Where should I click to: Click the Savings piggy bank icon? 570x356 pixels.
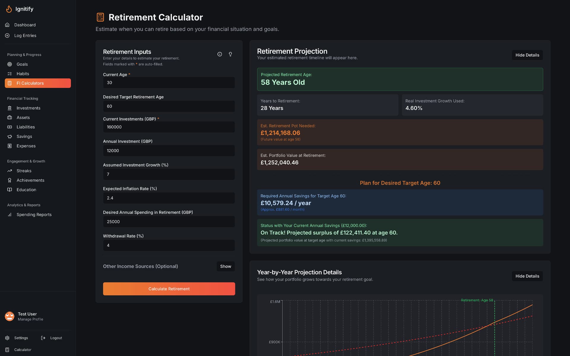tap(9, 136)
